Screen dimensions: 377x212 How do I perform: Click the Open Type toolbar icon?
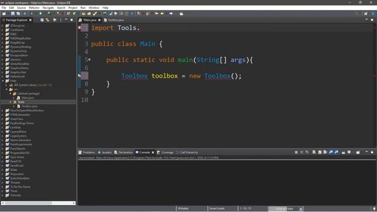click(x=84, y=14)
